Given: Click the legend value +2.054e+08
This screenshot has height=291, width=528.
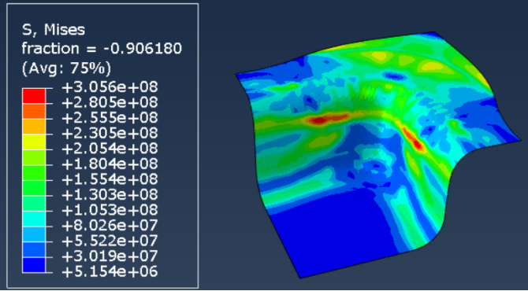Looking at the screenshot, I should pyautogui.click(x=110, y=149).
